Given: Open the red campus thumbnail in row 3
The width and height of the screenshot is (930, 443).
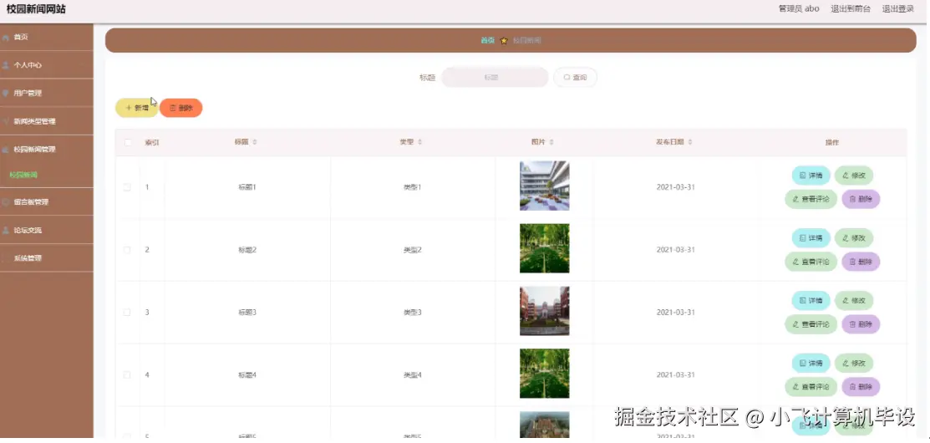Looking at the screenshot, I should click(545, 311).
